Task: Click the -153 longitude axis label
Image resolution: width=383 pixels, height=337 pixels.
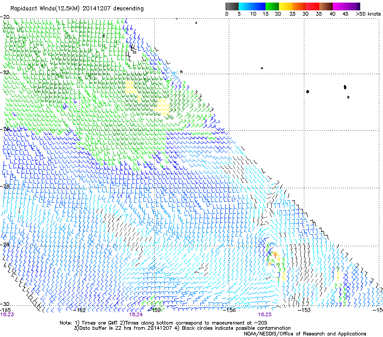Action: [x=304, y=310]
